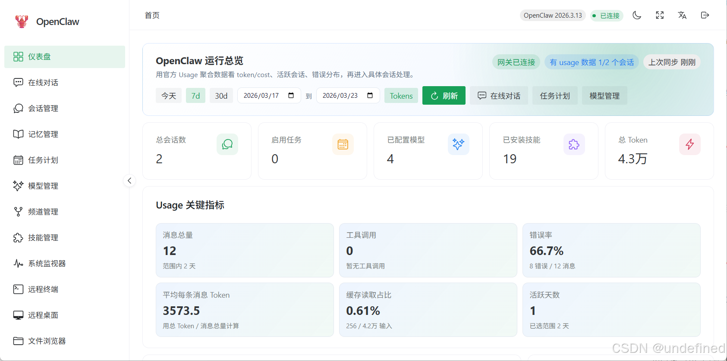Image resolution: width=727 pixels, height=361 pixels.
Task: Open the 仪表盘 dashboard menu item
Action: [65, 57]
